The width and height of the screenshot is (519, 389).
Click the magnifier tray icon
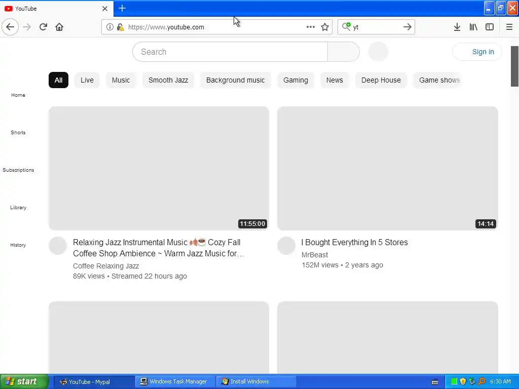(481, 381)
